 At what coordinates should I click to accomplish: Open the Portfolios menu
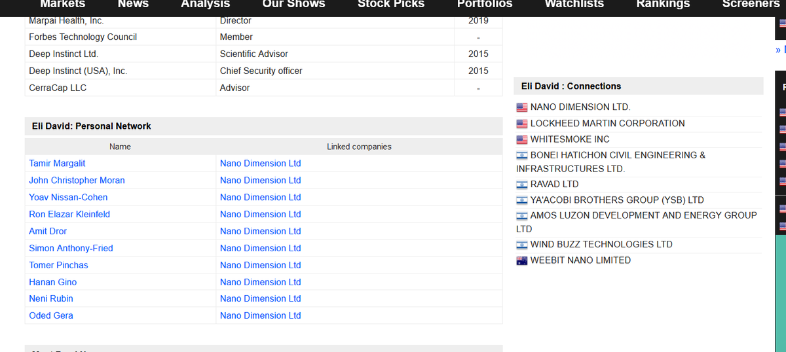point(485,5)
